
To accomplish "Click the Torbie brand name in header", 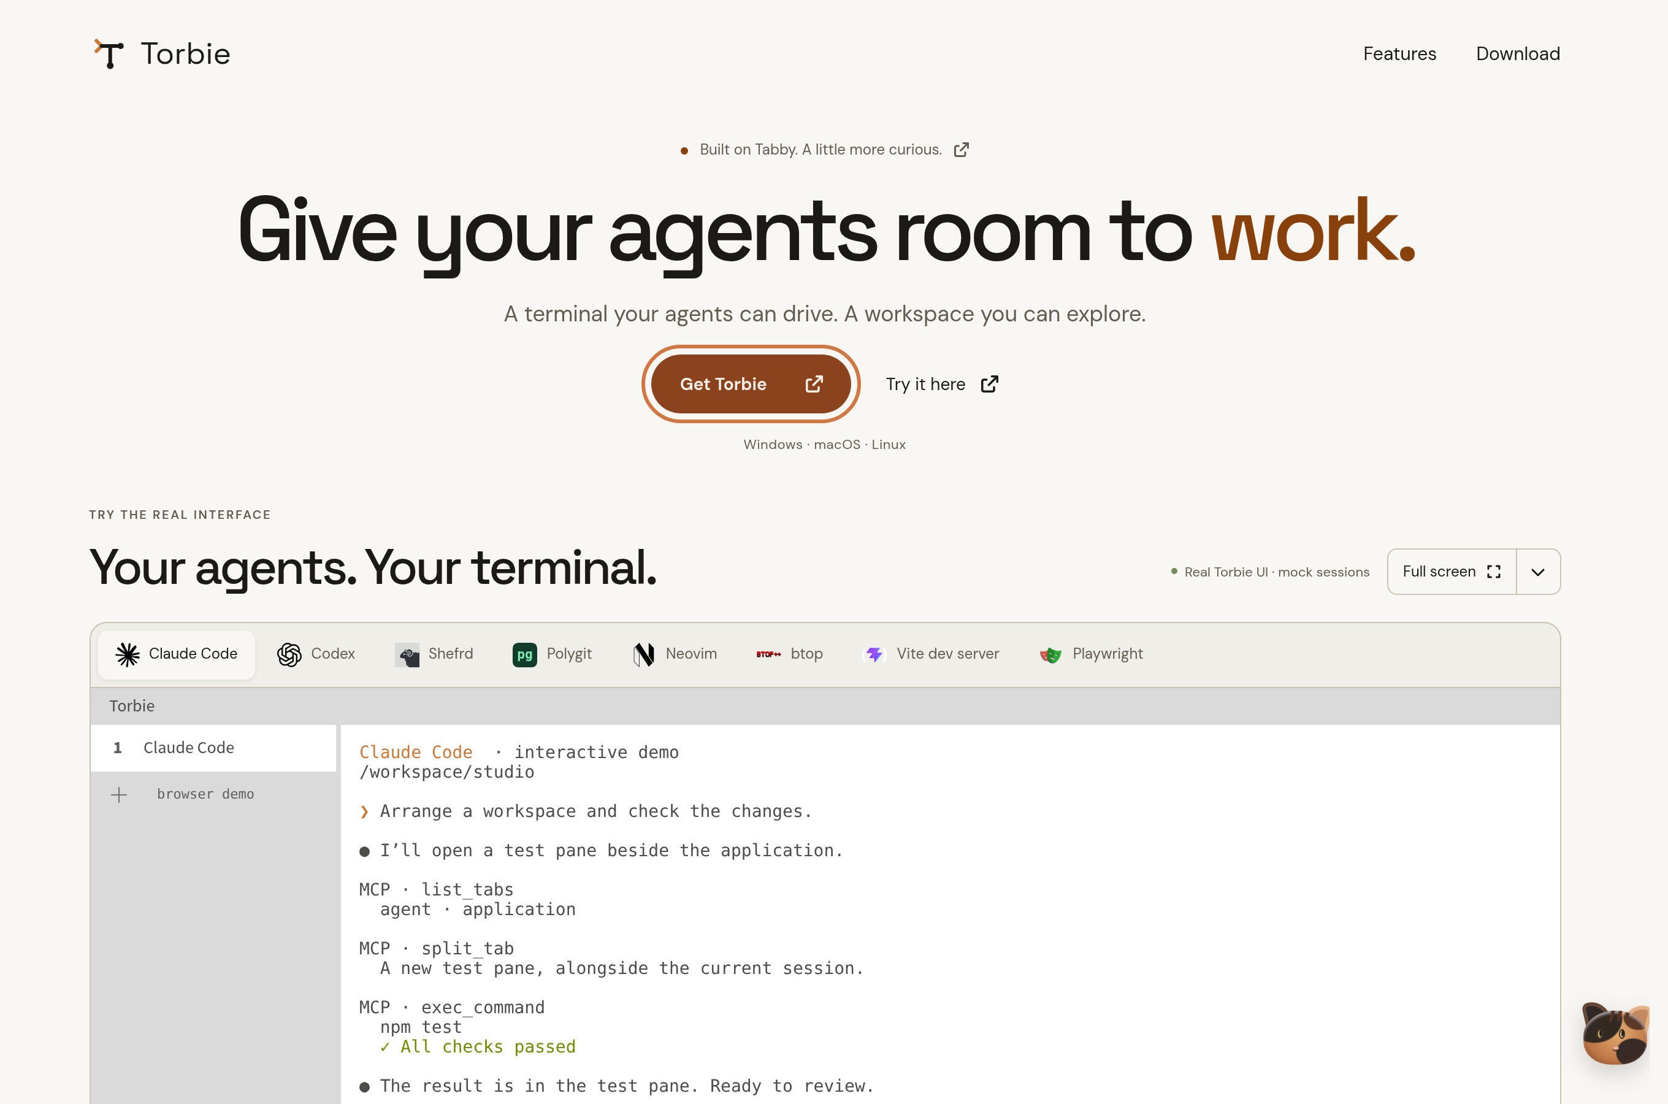I will point(186,53).
